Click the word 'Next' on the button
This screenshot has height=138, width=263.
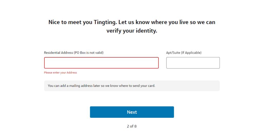pos(132,112)
